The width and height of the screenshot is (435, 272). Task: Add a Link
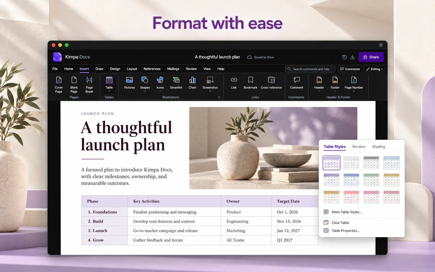coord(234,83)
